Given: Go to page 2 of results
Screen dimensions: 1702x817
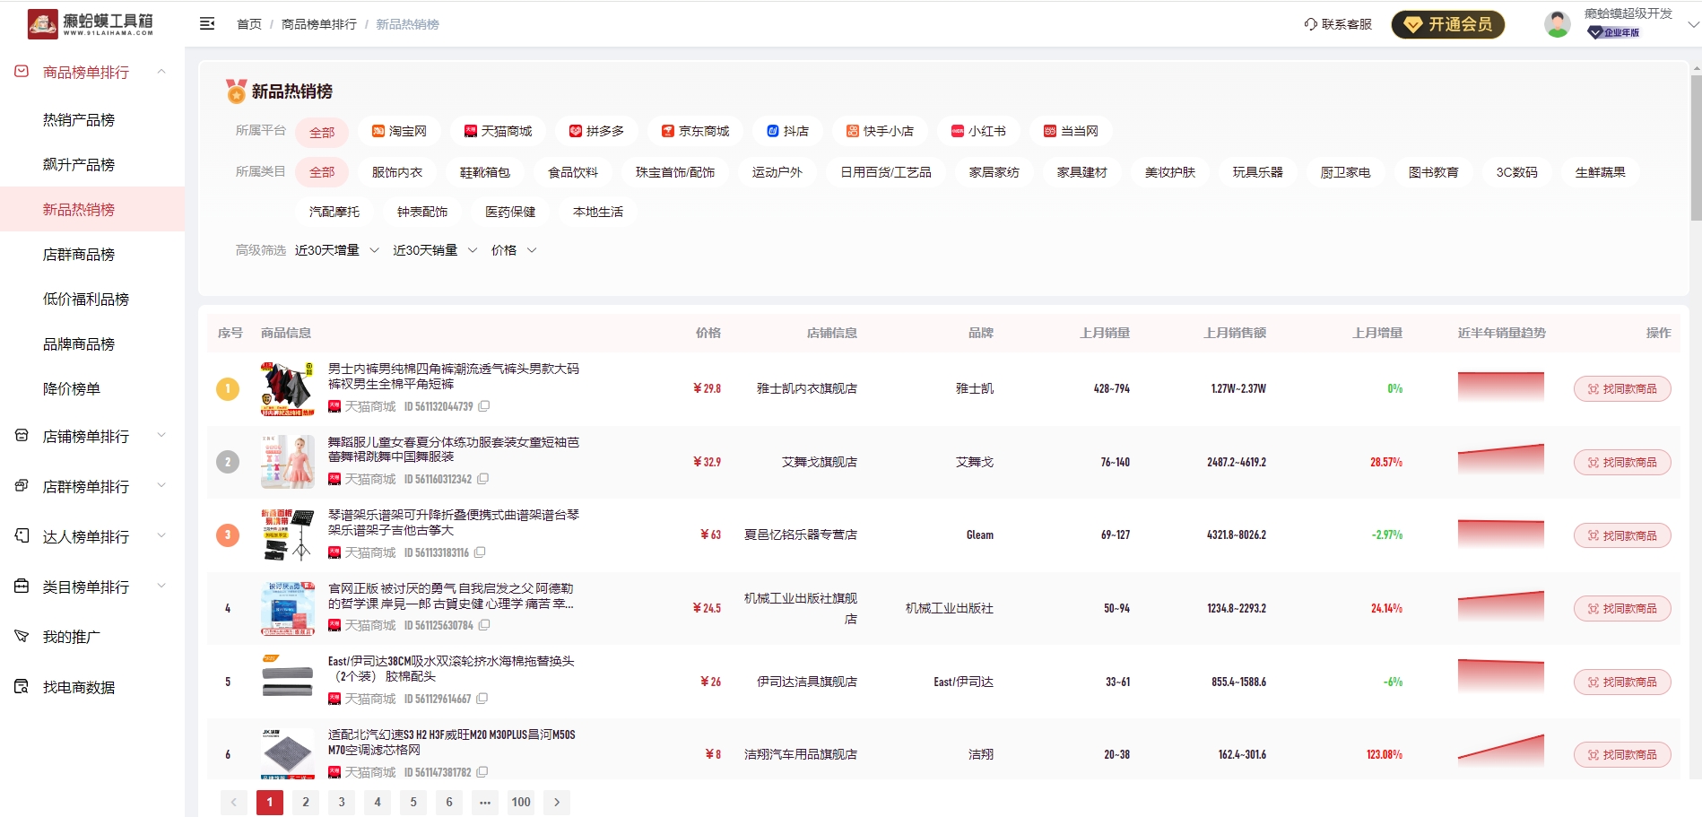Looking at the screenshot, I should pyautogui.click(x=306, y=802).
